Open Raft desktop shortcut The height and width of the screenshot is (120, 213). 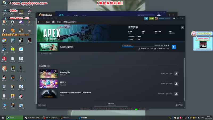13,41
